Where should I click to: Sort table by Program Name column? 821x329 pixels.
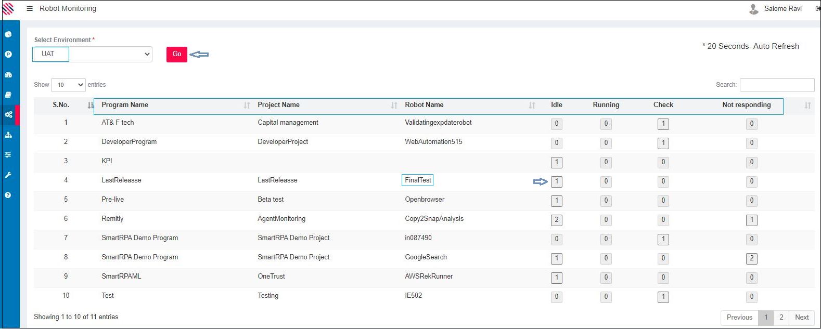coord(125,105)
